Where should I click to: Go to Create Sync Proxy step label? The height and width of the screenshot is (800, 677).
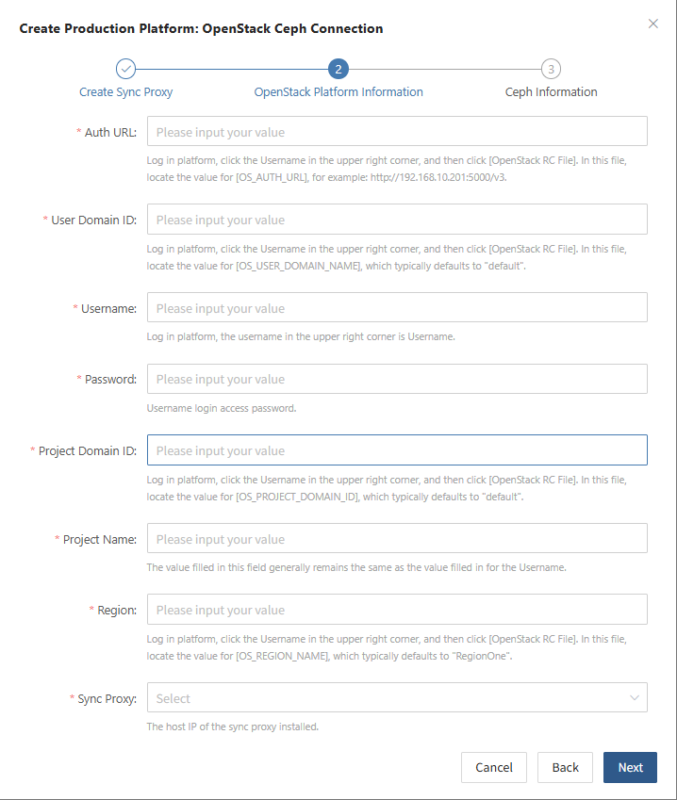point(125,91)
